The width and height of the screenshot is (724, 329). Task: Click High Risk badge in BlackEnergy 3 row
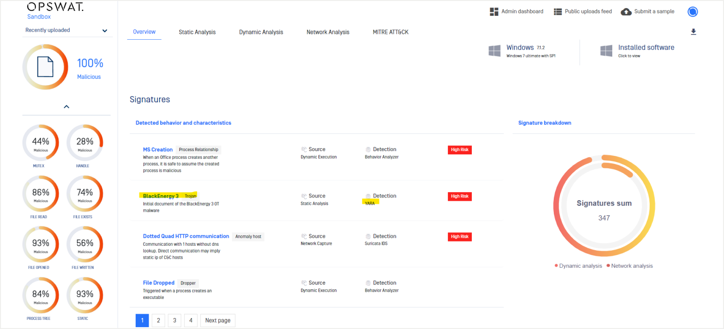click(x=460, y=196)
